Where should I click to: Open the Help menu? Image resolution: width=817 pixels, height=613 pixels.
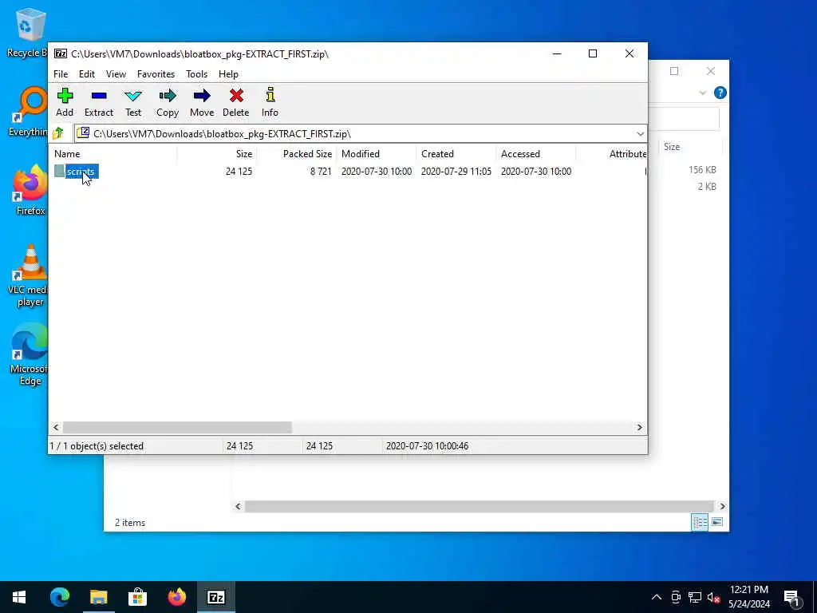tap(228, 74)
